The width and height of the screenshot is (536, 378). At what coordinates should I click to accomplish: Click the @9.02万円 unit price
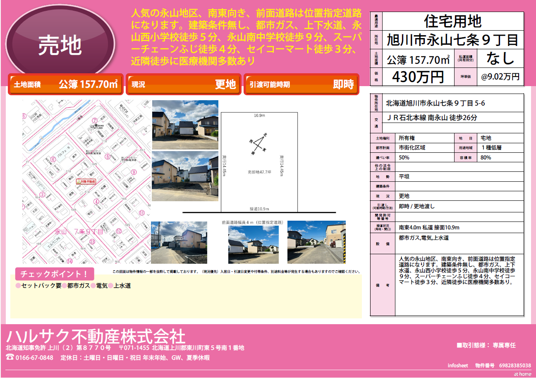(x=500, y=77)
